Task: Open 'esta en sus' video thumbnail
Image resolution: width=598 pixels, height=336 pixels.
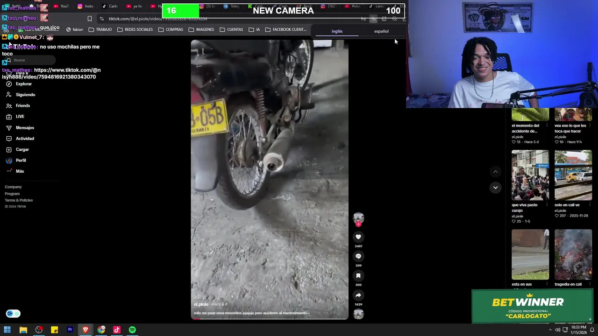Action: click(x=530, y=254)
